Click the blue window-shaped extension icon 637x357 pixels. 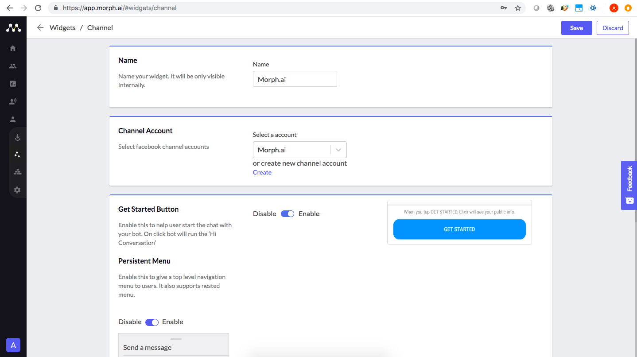(579, 8)
